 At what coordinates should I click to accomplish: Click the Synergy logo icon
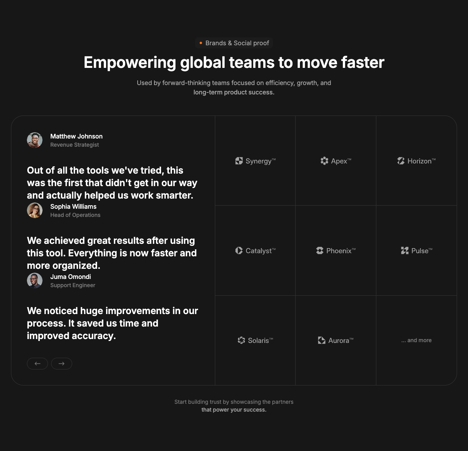point(239,161)
